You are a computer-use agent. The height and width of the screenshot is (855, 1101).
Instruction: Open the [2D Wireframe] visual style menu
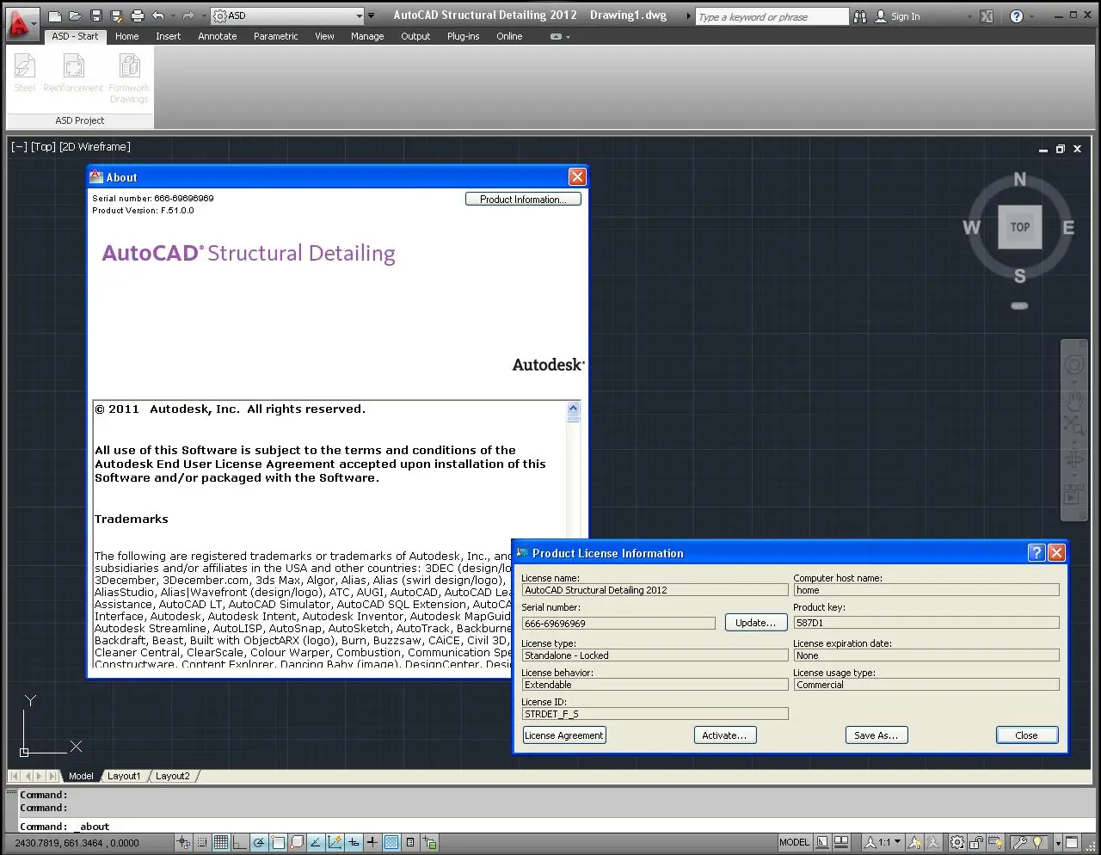click(95, 147)
